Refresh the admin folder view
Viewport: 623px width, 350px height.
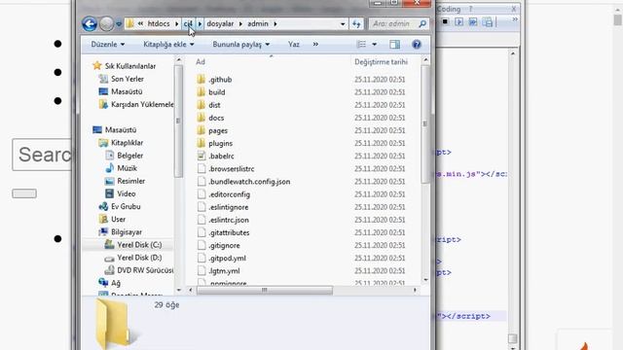pyautogui.click(x=356, y=24)
